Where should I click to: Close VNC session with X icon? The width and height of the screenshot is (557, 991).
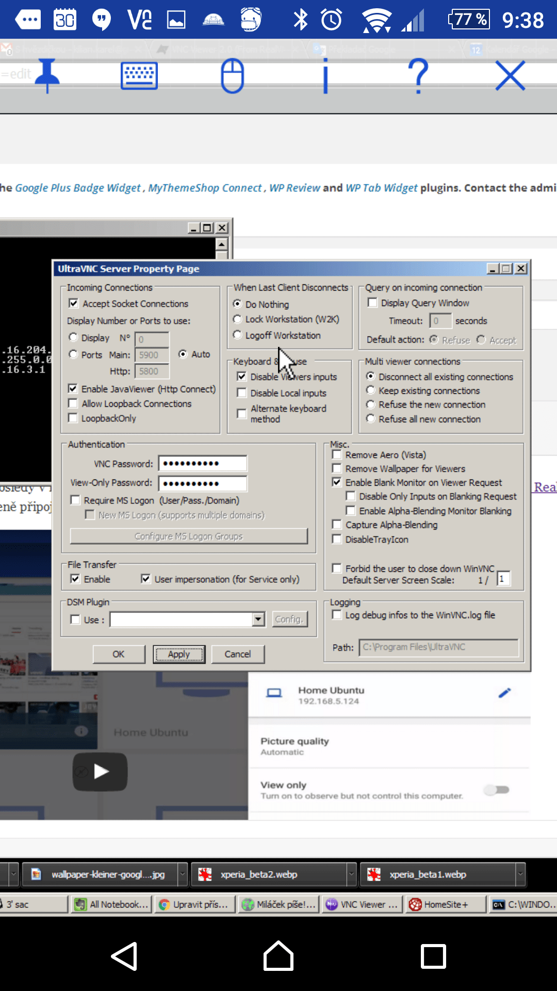pyautogui.click(x=511, y=76)
